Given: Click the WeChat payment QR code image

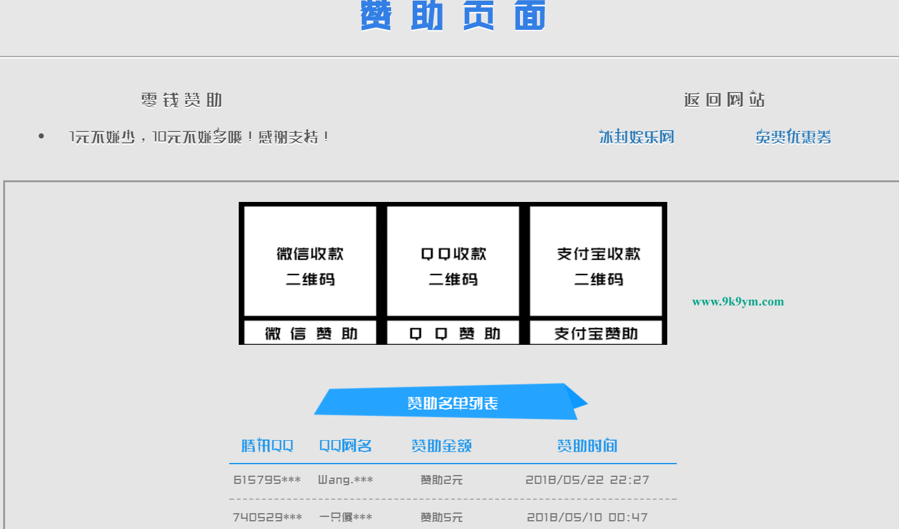Looking at the screenshot, I should pyautogui.click(x=309, y=262).
